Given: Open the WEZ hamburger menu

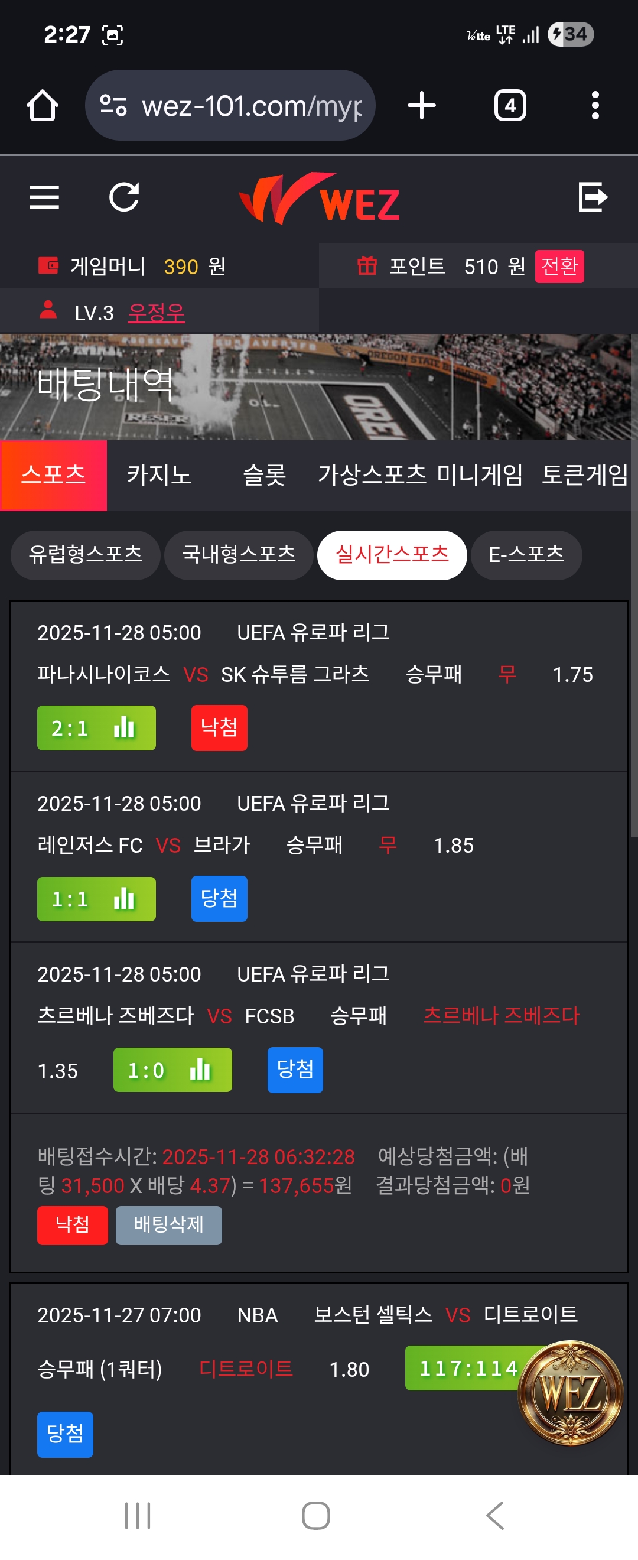Looking at the screenshot, I should point(44,197).
